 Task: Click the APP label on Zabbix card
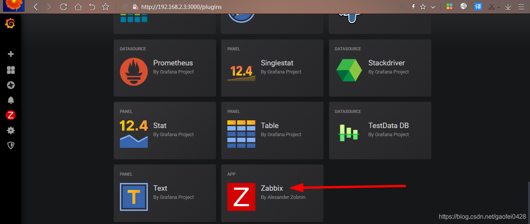coord(231,174)
